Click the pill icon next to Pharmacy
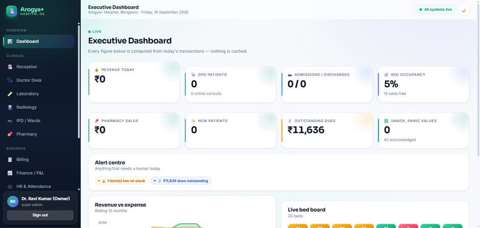The image size is (480, 228). [x=10, y=134]
